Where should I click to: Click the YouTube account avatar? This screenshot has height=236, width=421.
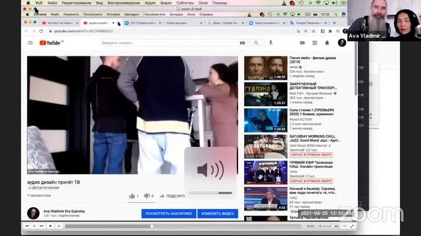342,43
